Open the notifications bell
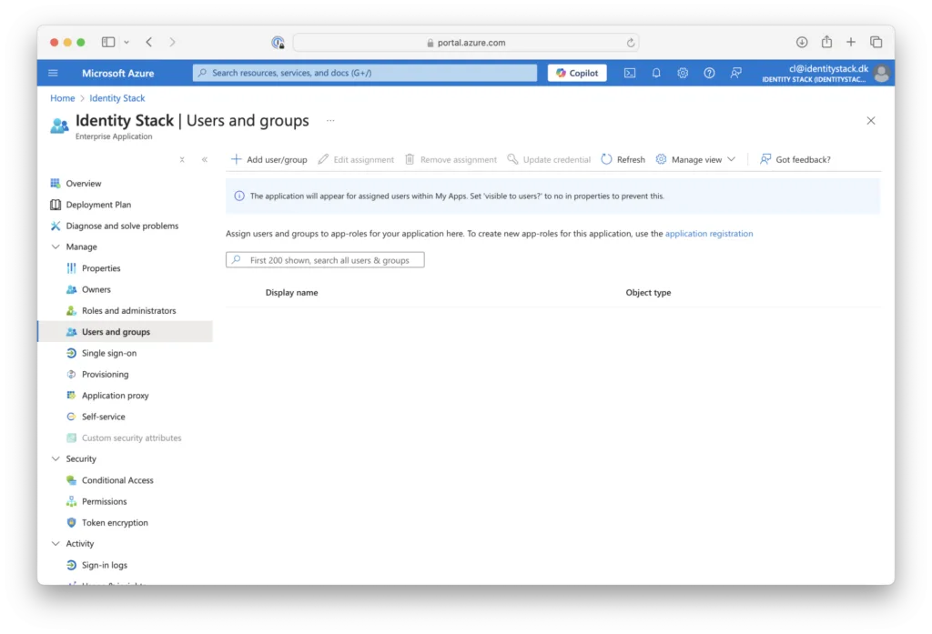Image resolution: width=932 pixels, height=634 pixels. [656, 73]
